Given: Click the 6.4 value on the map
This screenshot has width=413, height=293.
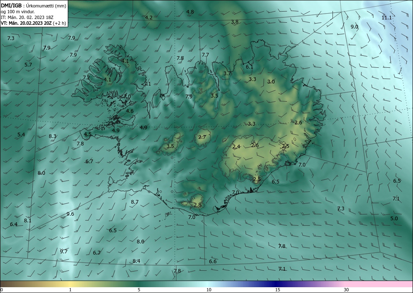Looking at the screenshot, I should tap(14, 224).
